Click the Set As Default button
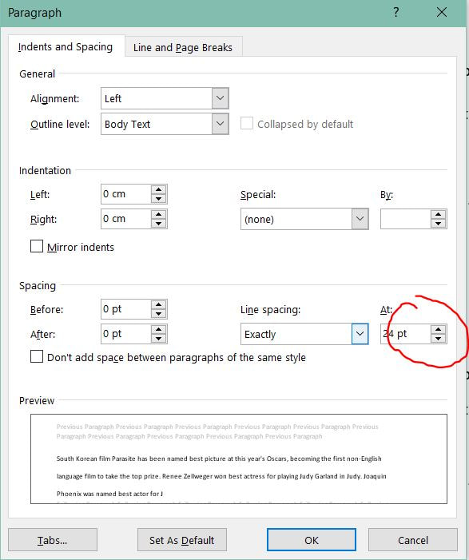The width and height of the screenshot is (469, 560). [x=182, y=540]
